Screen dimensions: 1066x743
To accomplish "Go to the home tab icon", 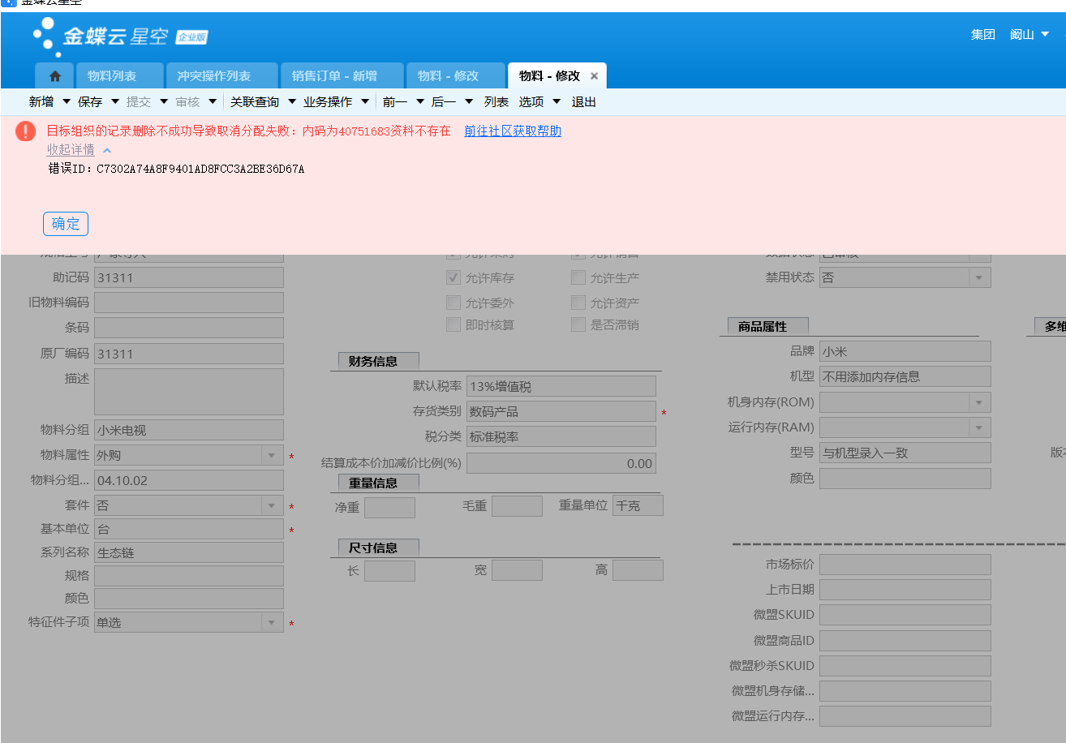I will pyautogui.click(x=55, y=76).
